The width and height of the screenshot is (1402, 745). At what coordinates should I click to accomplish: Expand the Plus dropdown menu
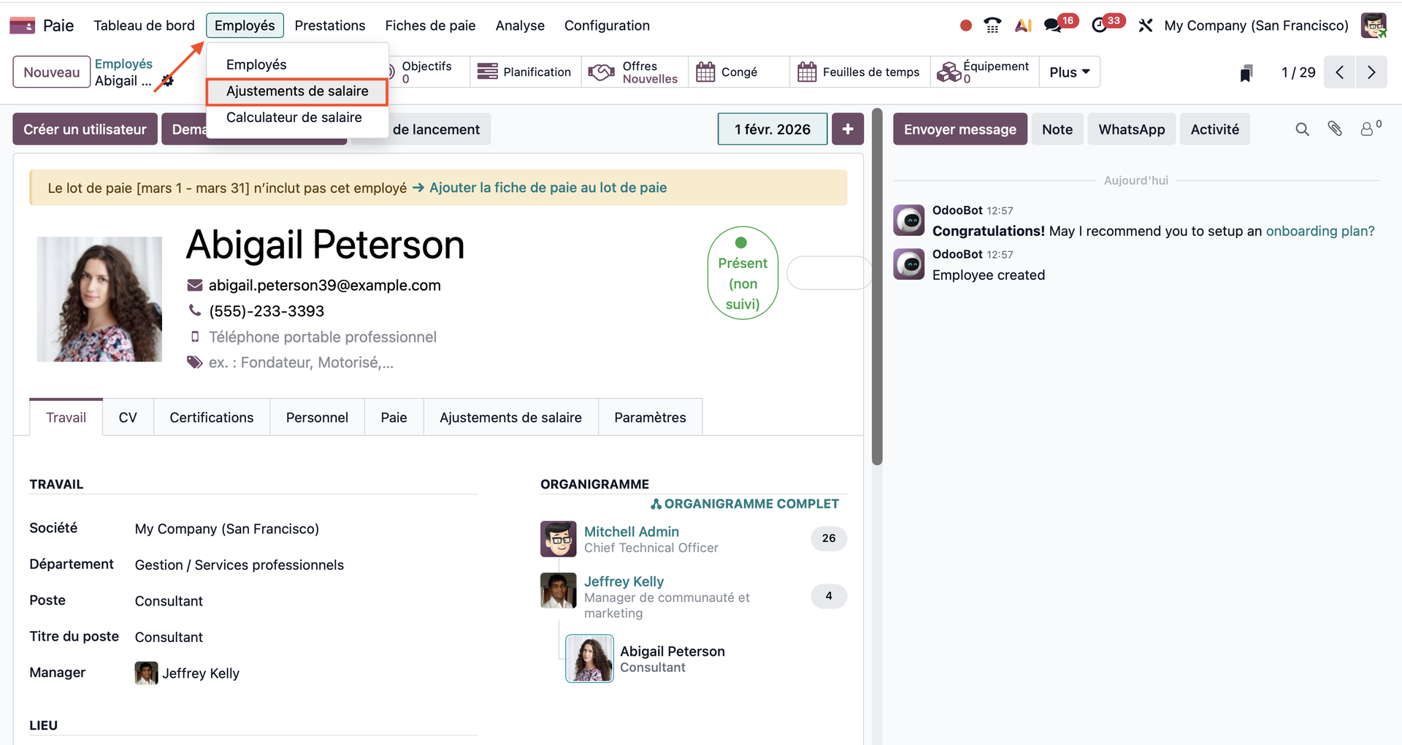[x=1069, y=72]
